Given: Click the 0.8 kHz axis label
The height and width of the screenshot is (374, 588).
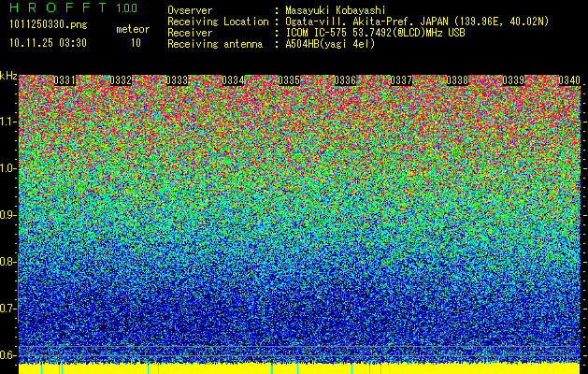Looking at the screenshot, I should 8,262.
